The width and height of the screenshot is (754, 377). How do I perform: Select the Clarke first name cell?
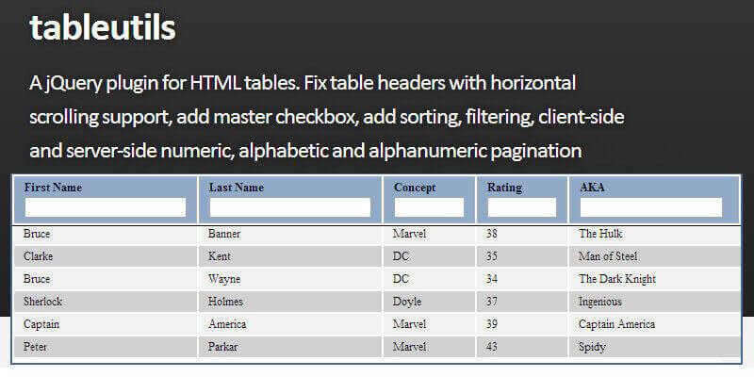pos(39,256)
